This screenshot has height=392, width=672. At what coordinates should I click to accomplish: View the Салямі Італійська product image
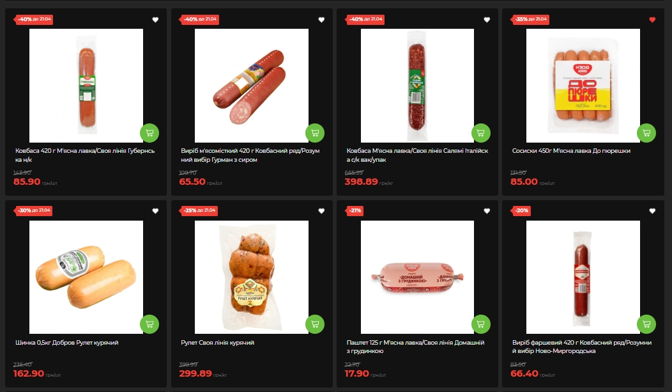417,85
